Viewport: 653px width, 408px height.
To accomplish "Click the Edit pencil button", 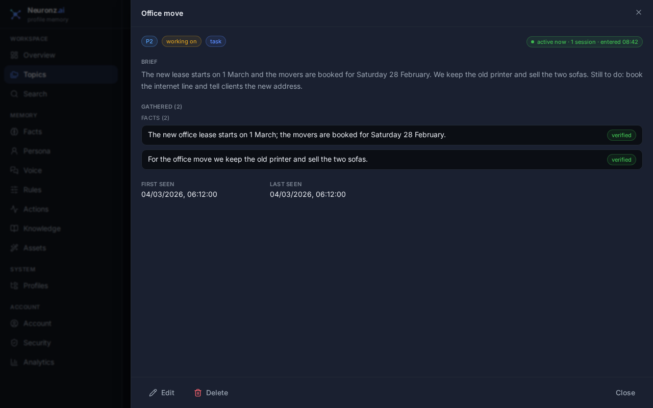I will pos(162,393).
